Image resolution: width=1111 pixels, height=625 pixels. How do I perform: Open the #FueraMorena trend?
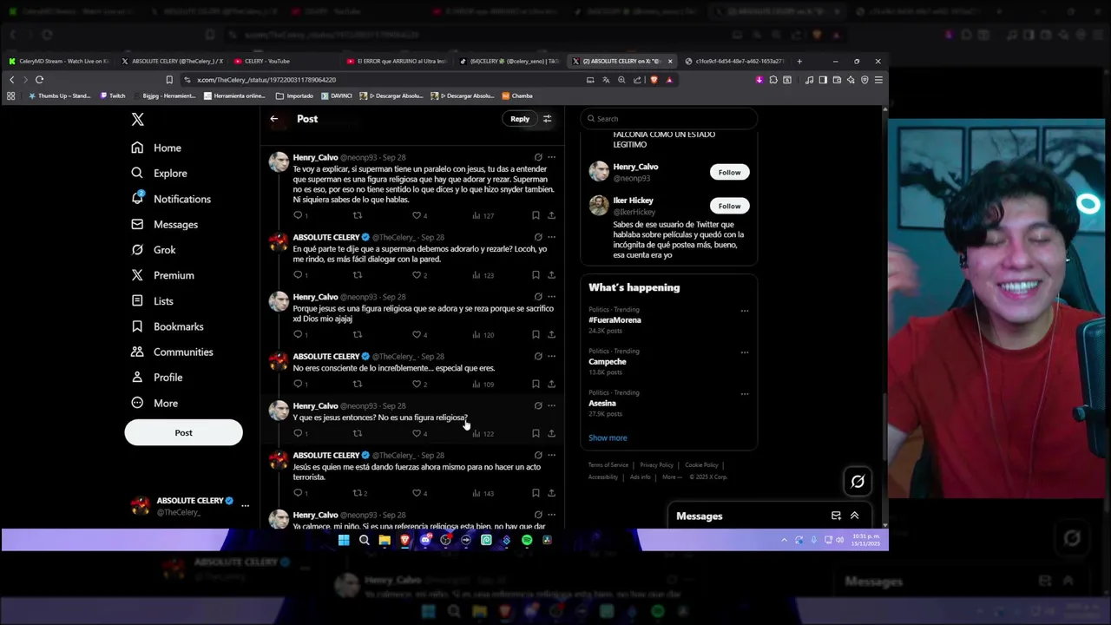pyautogui.click(x=615, y=320)
